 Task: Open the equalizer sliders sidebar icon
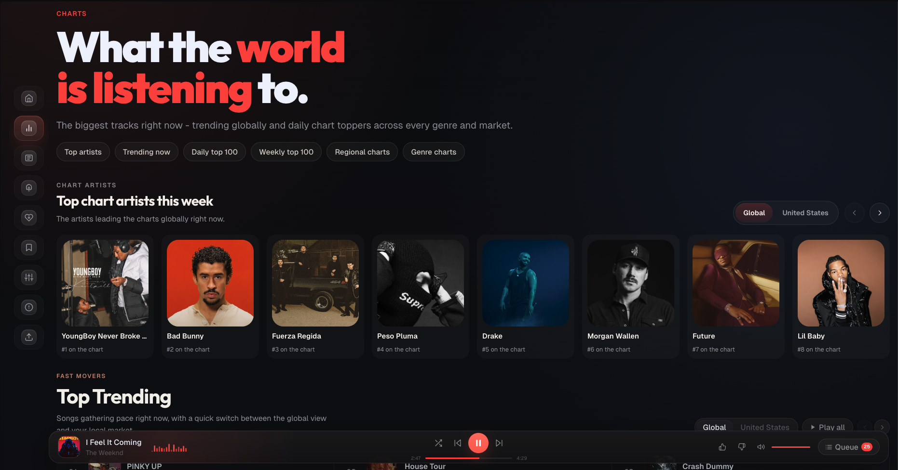29,277
